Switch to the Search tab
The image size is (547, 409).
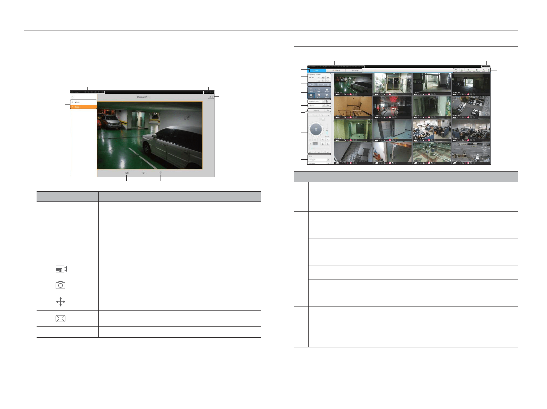click(x=336, y=70)
